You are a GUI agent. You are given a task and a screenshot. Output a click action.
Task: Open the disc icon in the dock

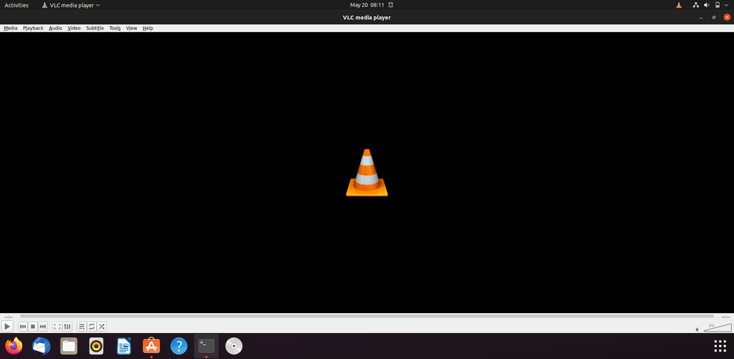(x=234, y=346)
